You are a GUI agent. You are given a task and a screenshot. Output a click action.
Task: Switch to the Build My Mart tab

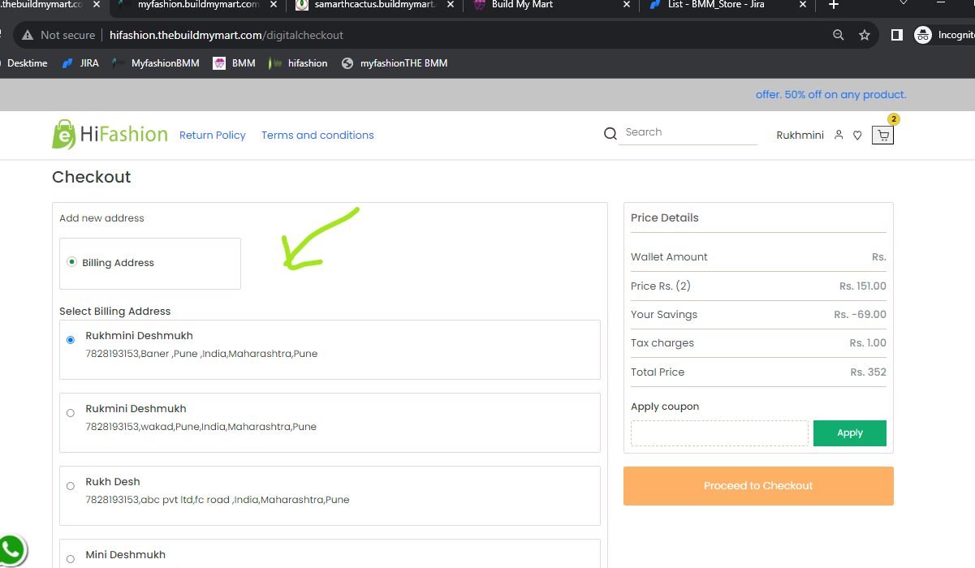coord(552,5)
